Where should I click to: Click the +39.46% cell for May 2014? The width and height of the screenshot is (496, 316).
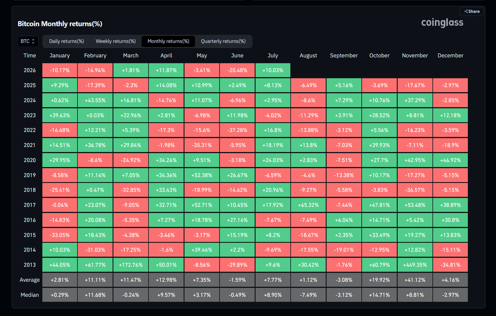pyautogui.click(x=202, y=250)
